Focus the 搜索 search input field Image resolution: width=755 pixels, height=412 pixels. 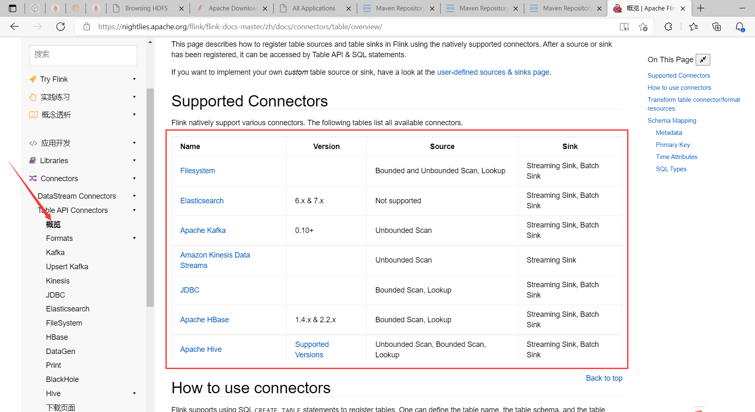[x=83, y=55]
